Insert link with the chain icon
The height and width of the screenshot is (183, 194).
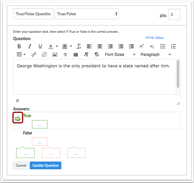click(x=34, y=54)
